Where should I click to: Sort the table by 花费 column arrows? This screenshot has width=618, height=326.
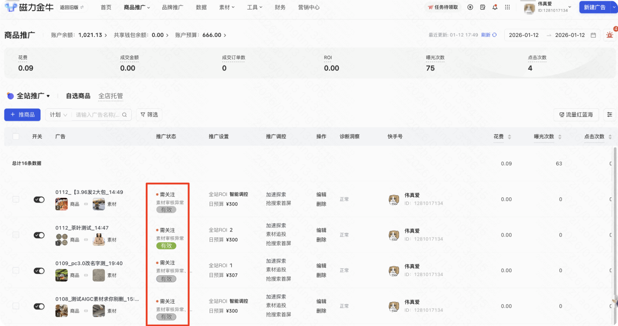click(x=511, y=136)
